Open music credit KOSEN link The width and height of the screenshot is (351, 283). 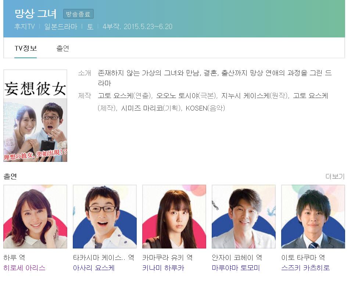point(197,108)
